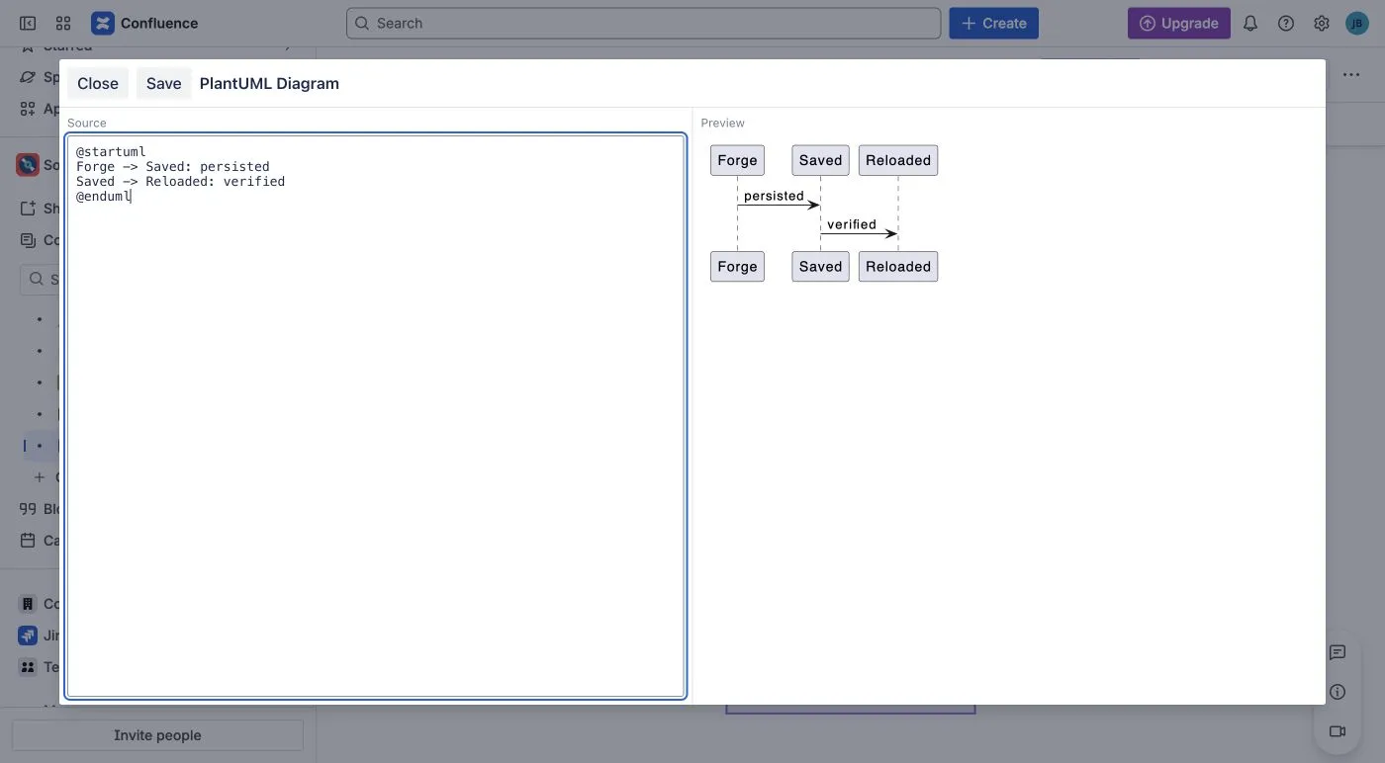Click the "Saved -> Reloaded: verified" source line
The height and width of the screenshot is (763, 1385).
click(x=181, y=182)
